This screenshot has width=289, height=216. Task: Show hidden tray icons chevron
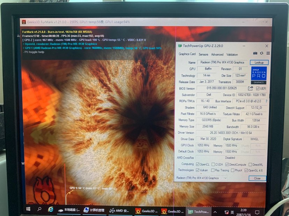click(215, 212)
